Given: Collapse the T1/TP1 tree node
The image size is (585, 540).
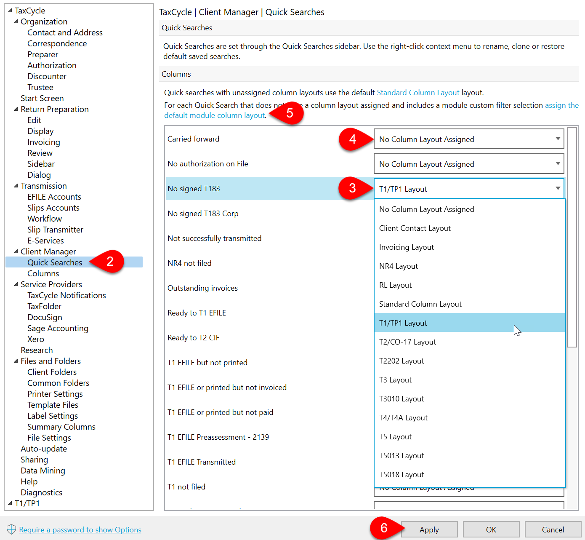Looking at the screenshot, I should tap(10, 503).
